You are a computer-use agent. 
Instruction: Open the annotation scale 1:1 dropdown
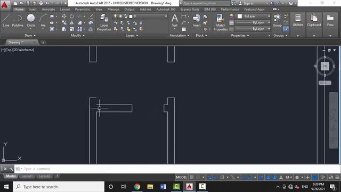point(289,178)
